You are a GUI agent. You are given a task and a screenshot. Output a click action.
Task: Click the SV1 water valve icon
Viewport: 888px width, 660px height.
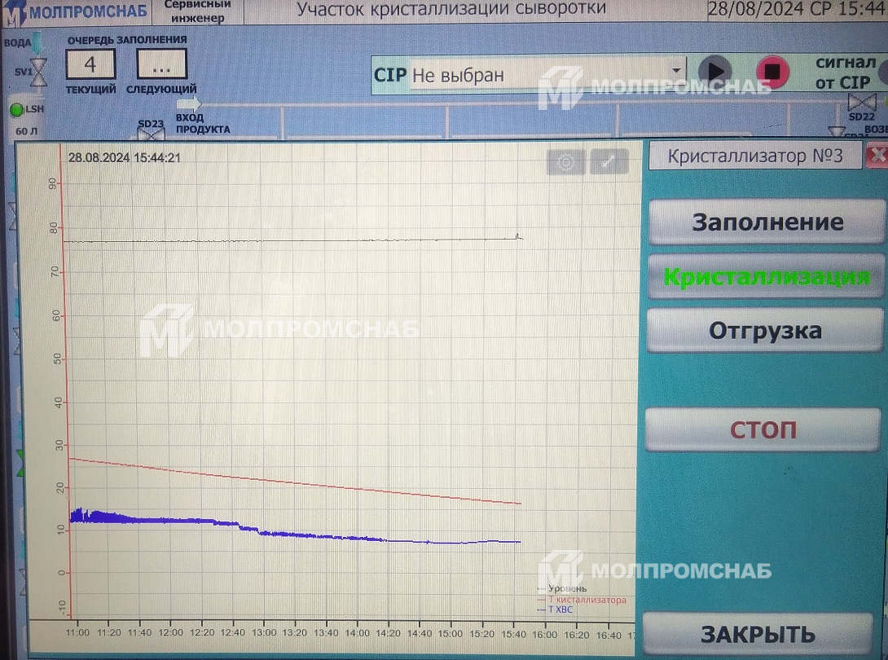coord(37,71)
